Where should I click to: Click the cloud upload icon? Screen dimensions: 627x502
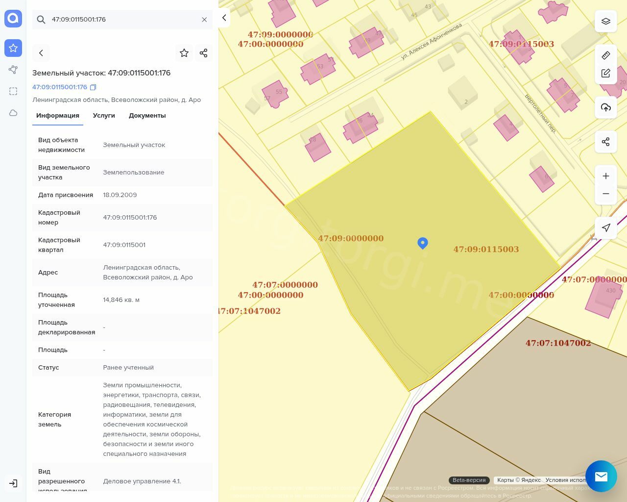(605, 107)
